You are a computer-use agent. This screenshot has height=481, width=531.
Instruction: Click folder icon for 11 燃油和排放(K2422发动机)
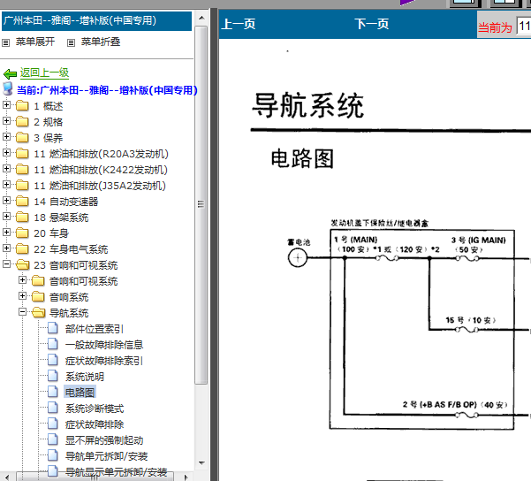click(x=22, y=169)
